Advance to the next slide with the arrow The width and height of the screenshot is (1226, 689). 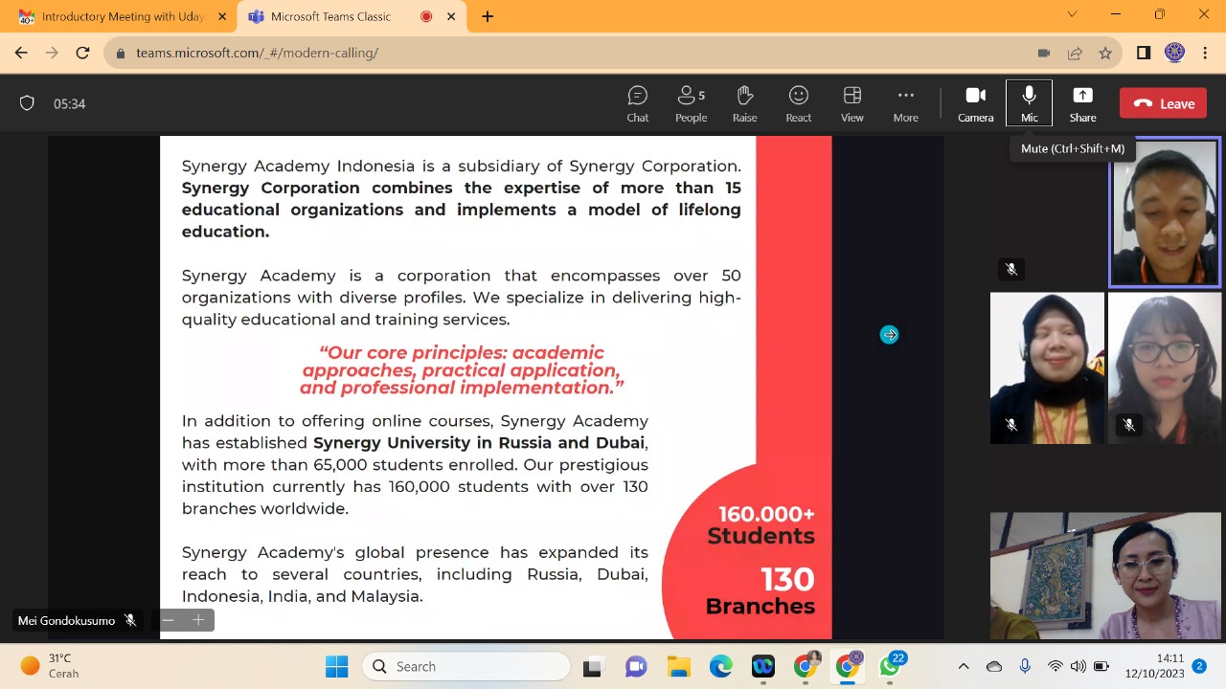(x=889, y=334)
